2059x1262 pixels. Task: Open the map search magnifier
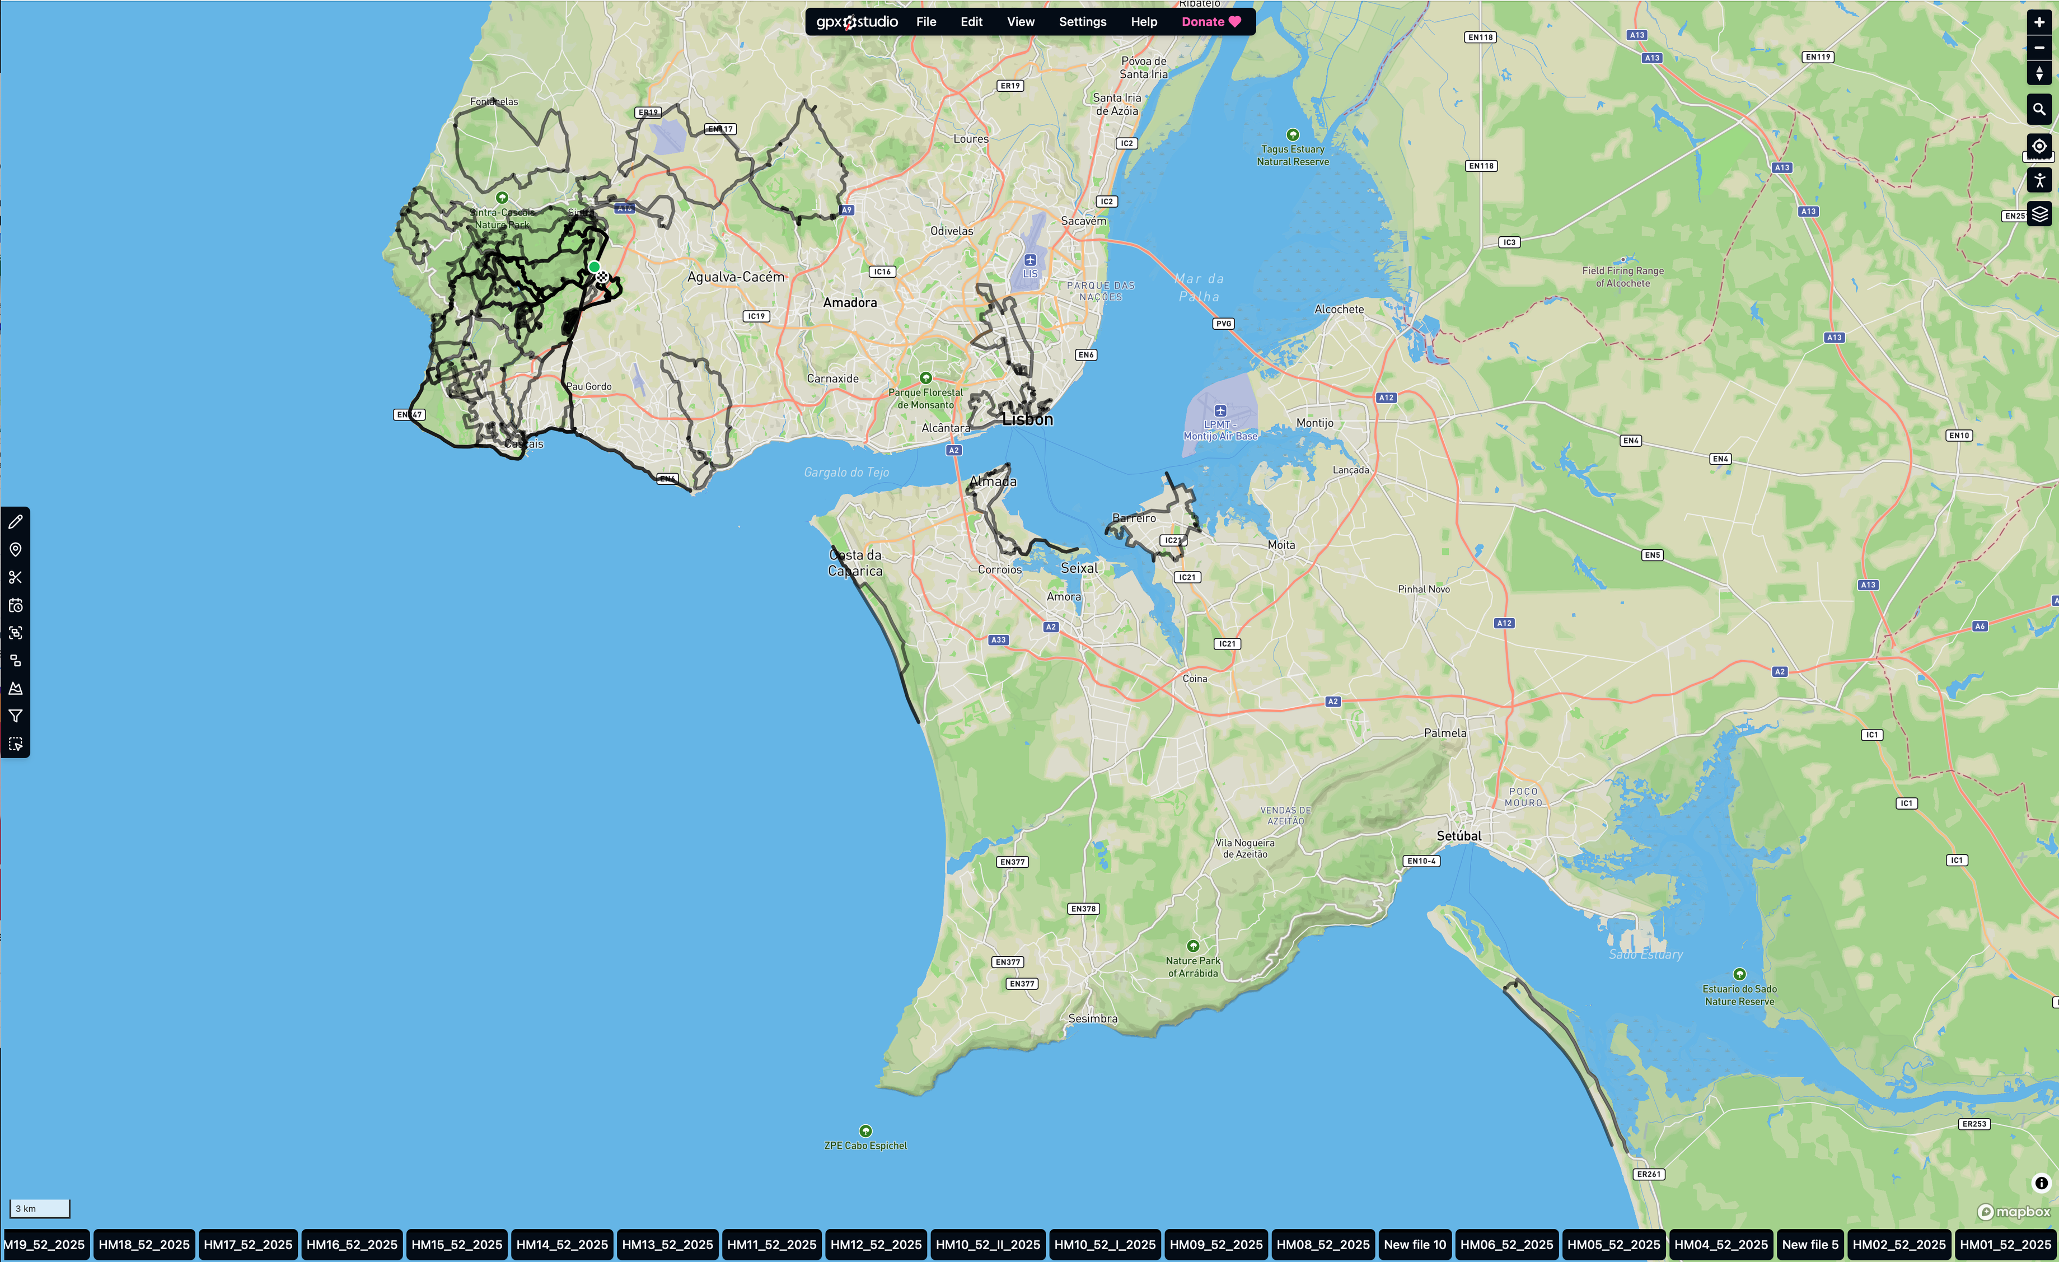[2039, 110]
